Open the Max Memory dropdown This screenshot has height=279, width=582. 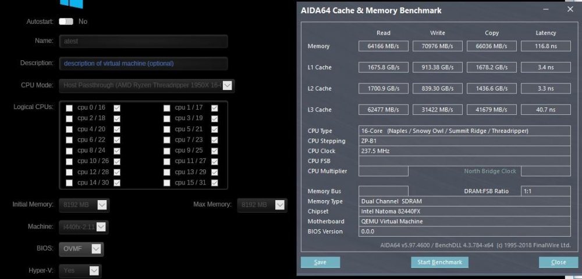(x=262, y=205)
